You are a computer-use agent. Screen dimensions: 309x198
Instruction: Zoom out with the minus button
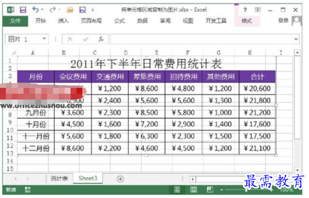(x=222, y=189)
